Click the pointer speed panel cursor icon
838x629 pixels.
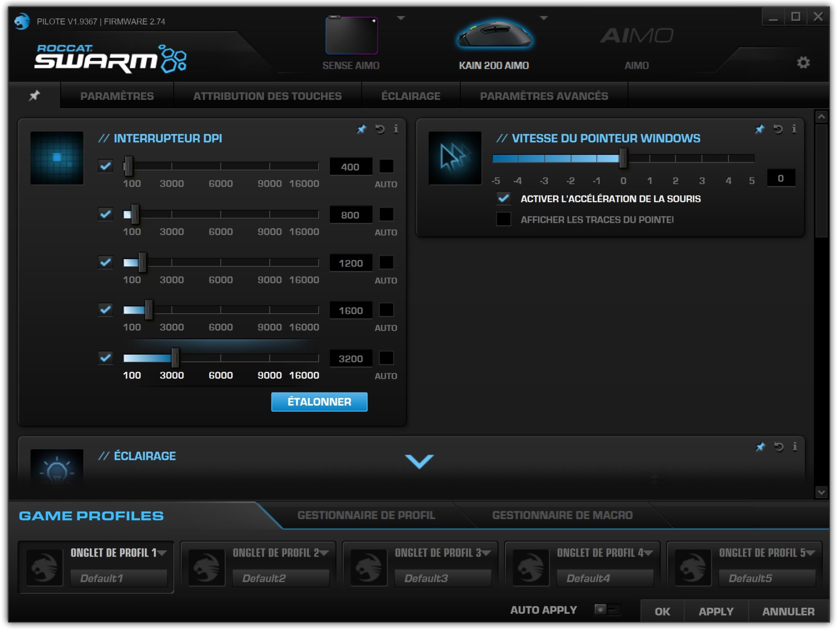455,158
